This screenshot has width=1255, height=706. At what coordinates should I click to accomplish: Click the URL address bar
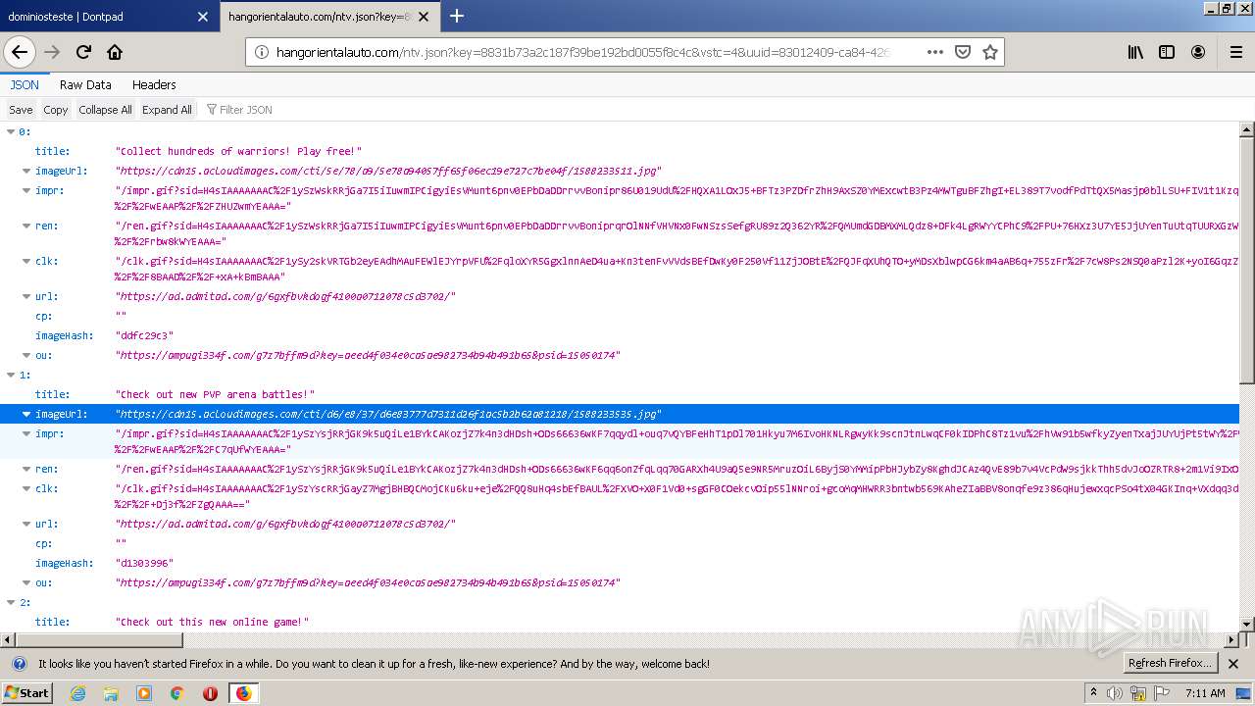point(584,52)
